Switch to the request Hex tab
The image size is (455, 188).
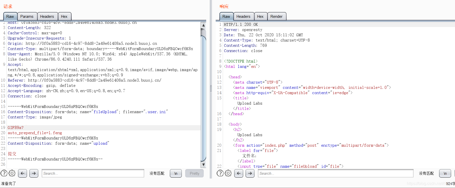64,17
